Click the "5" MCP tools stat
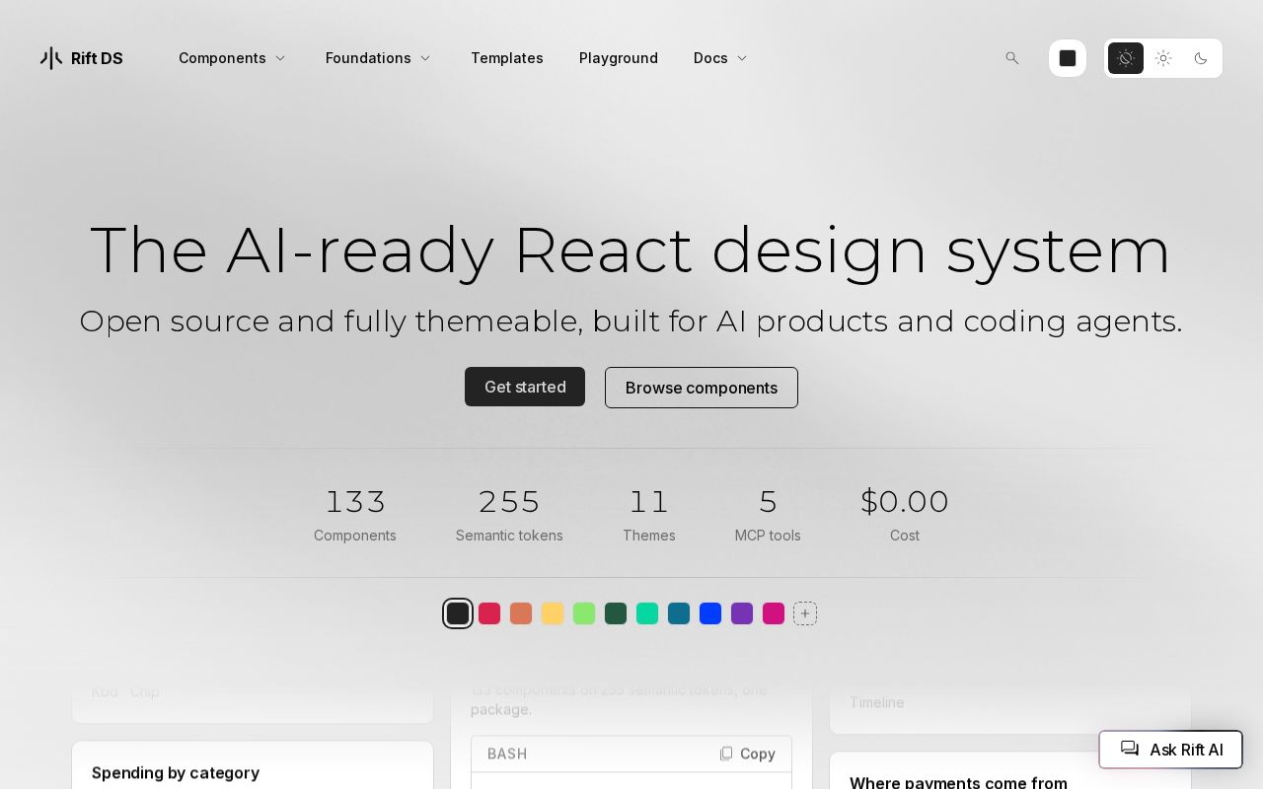The height and width of the screenshot is (789, 1263). (x=768, y=514)
